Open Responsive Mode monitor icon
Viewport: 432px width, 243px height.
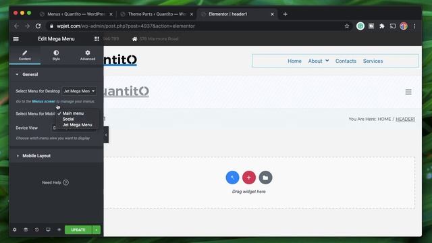click(x=48, y=230)
